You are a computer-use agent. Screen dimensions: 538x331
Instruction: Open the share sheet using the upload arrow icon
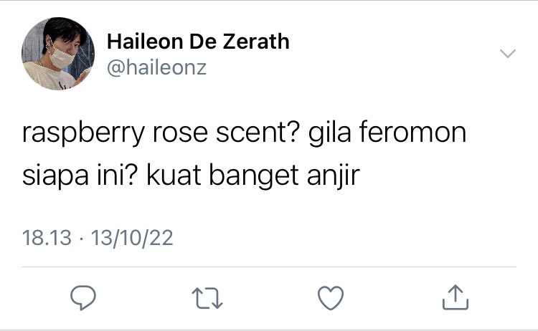pos(455,297)
